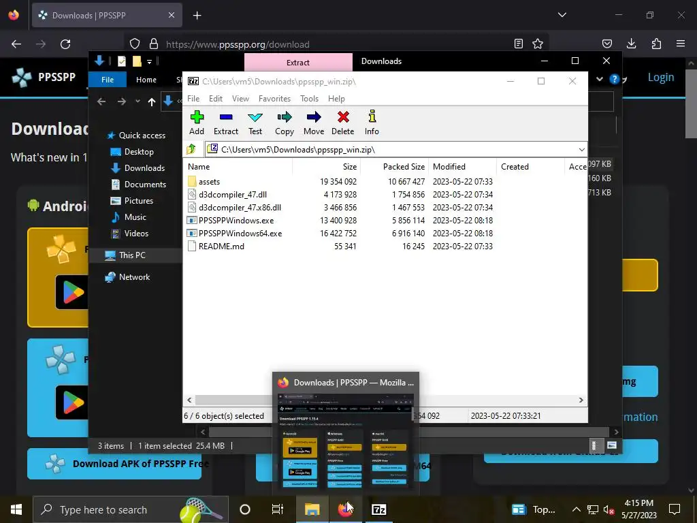Open the 7-Zip View menu
The width and height of the screenshot is (697, 523).
point(240,99)
